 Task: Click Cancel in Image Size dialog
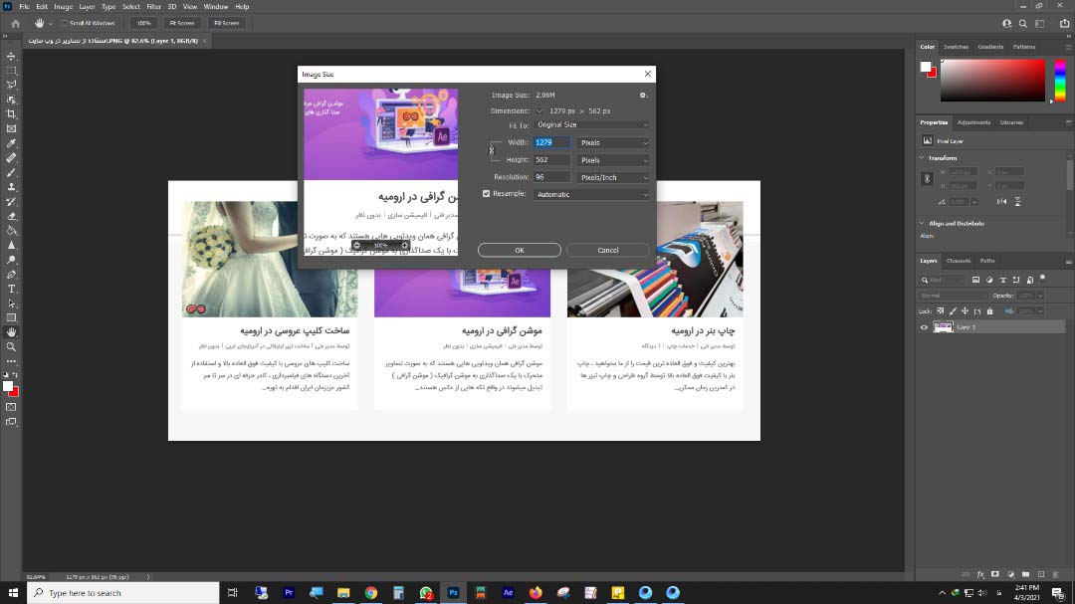point(607,250)
